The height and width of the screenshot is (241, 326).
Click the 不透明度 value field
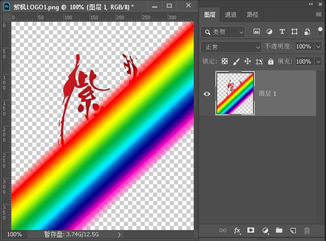[304, 46]
